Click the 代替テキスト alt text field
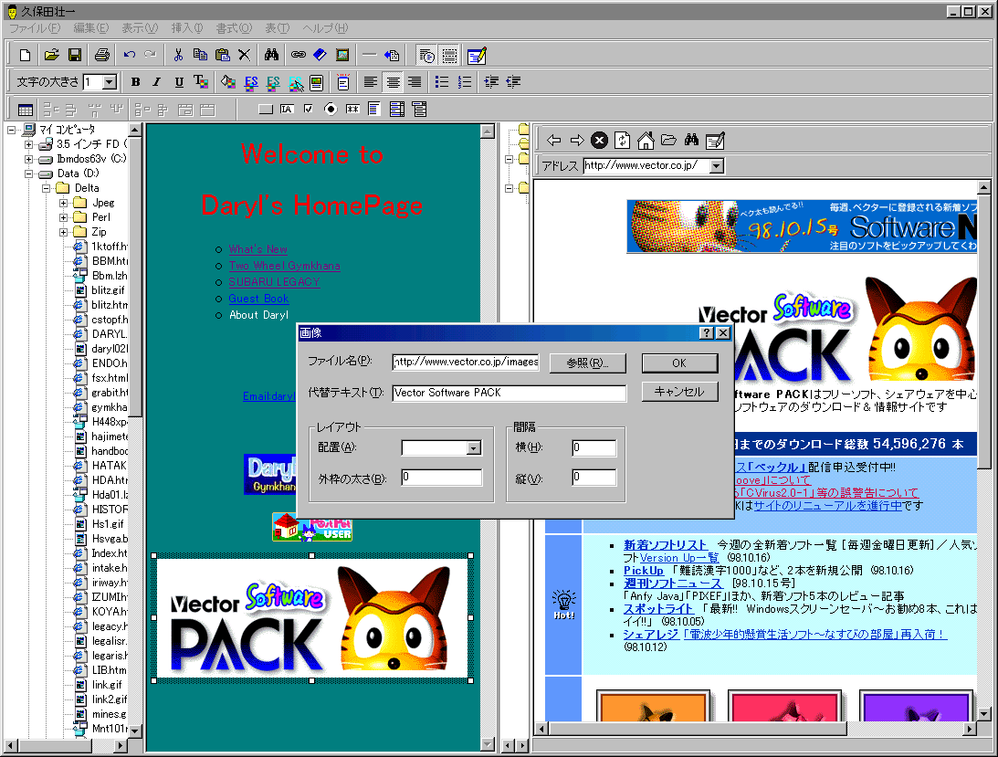This screenshot has height=757, width=998. pos(510,393)
